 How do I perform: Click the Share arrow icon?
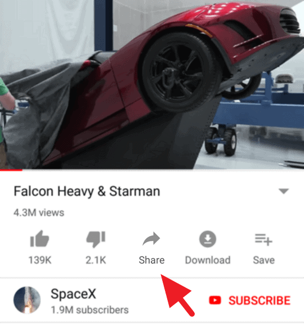151,238
